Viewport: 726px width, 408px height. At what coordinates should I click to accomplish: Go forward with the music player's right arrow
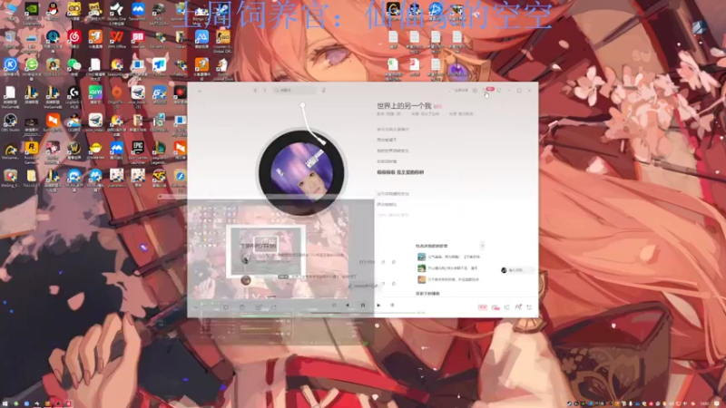pyautogui.click(x=265, y=90)
